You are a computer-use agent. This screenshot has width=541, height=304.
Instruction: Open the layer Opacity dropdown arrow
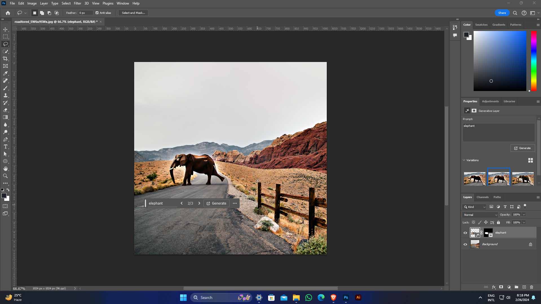pyautogui.click(x=524, y=215)
